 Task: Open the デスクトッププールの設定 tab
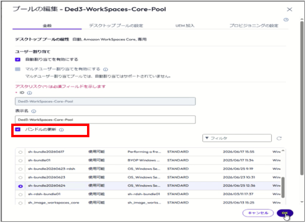(x=116, y=25)
